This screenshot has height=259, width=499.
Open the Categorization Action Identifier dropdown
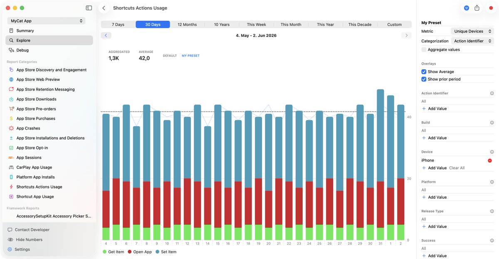(472, 41)
